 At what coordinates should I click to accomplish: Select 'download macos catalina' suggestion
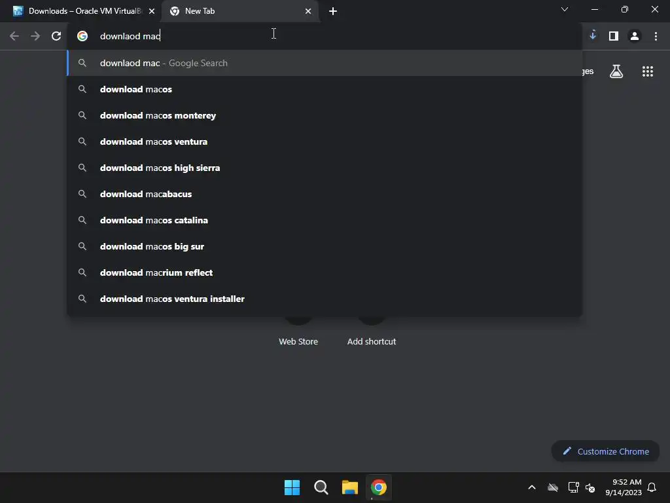(x=325, y=220)
